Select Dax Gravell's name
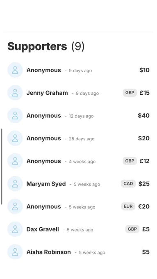Screen dimensions: 157x279 pyautogui.click(x=43, y=229)
